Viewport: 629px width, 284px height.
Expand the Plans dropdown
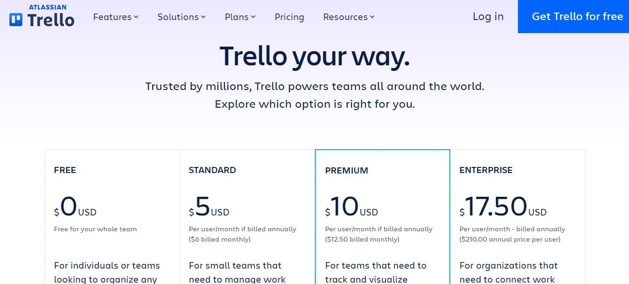[239, 17]
